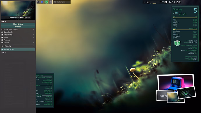The image size is (201, 113).
Task: Click the green circuit photo thumbnail
Action: click(x=186, y=93)
